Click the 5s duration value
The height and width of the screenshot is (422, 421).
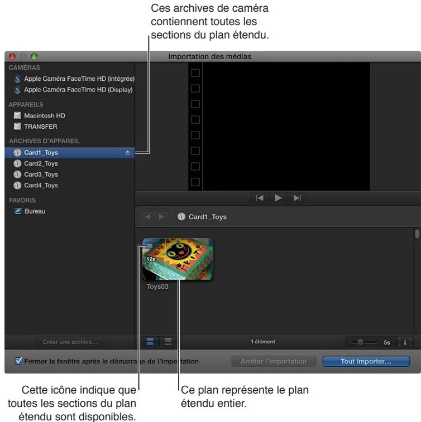click(x=387, y=342)
